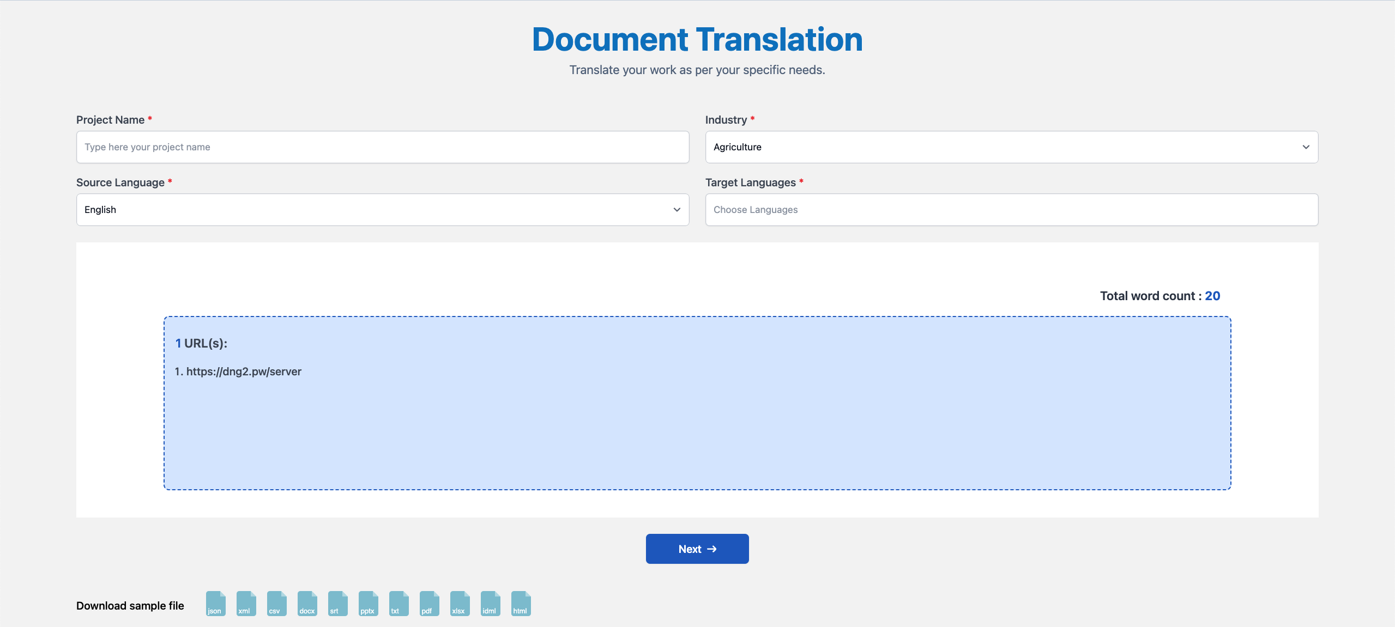Download the txt sample file
The width and height of the screenshot is (1395, 627).
tap(398, 604)
